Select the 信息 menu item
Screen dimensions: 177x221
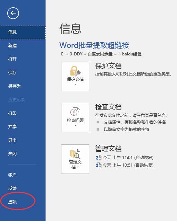coord(22,33)
